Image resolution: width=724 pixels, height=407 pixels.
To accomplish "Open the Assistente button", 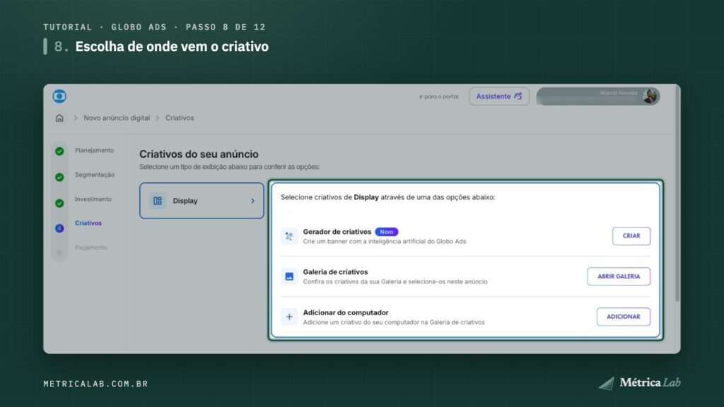I will coord(499,96).
